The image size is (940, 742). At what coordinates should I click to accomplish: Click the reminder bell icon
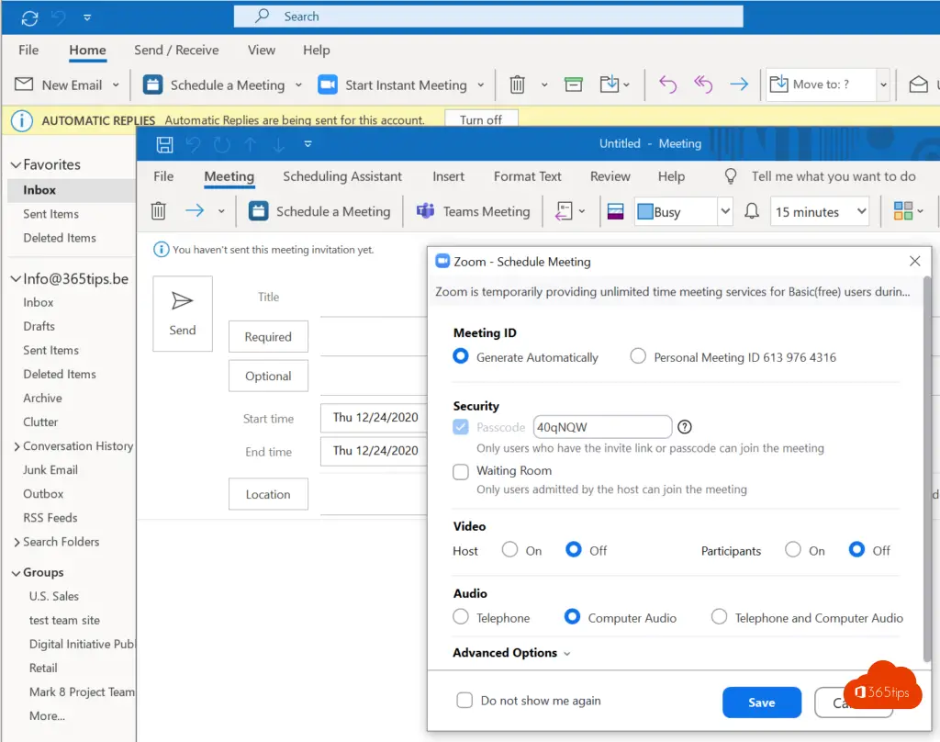pyautogui.click(x=752, y=211)
